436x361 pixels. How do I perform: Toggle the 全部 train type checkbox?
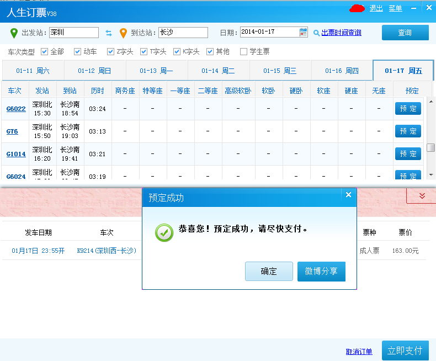pyautogui.click(x=44, y=52)
